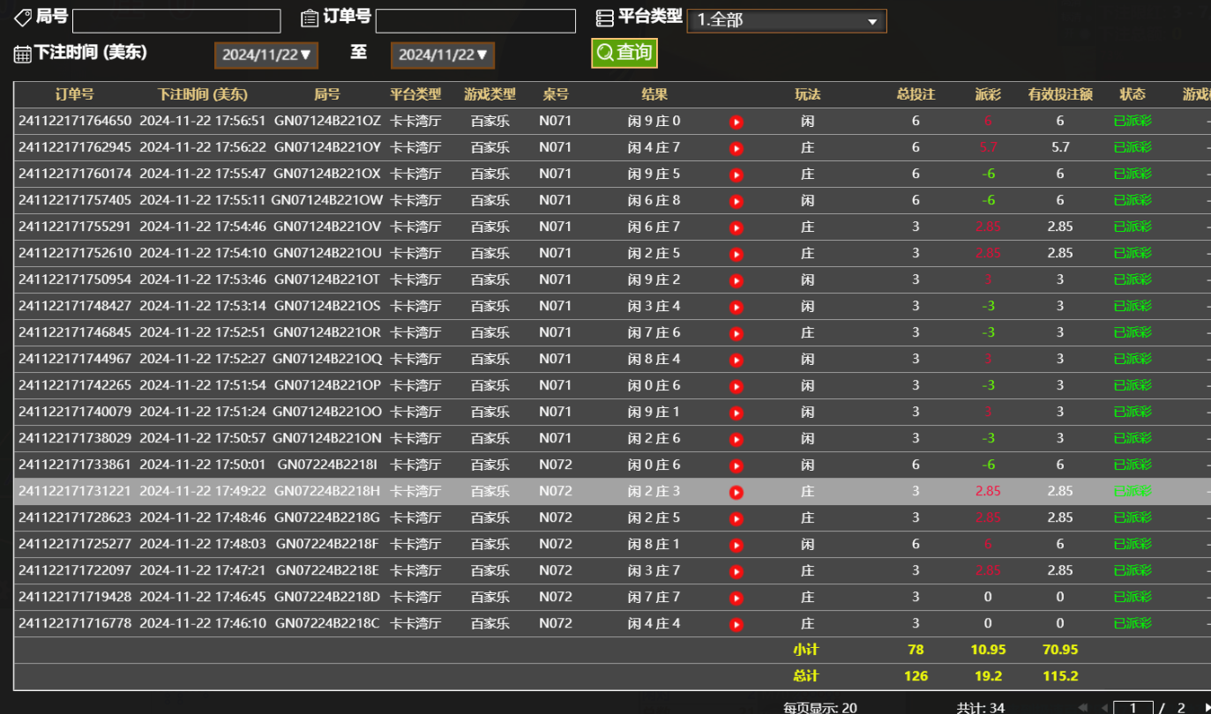Click the page number box in pagination
Viewport: 1211px width, 714px height.
click(x=1133, y=707)
